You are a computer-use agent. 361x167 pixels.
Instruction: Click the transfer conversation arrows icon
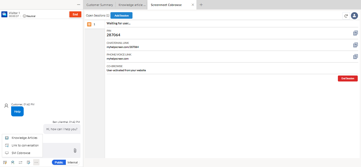[20, 162]
